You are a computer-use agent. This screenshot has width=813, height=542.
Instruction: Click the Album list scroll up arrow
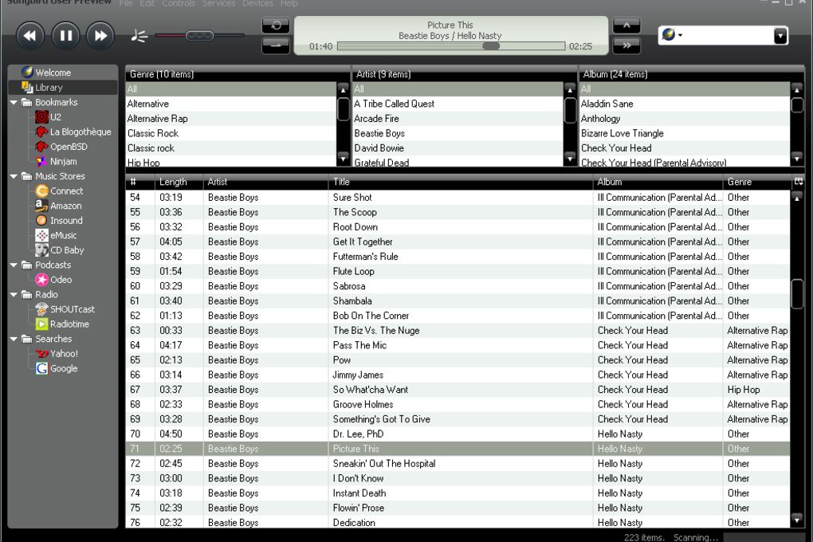[x=797, y=89]
